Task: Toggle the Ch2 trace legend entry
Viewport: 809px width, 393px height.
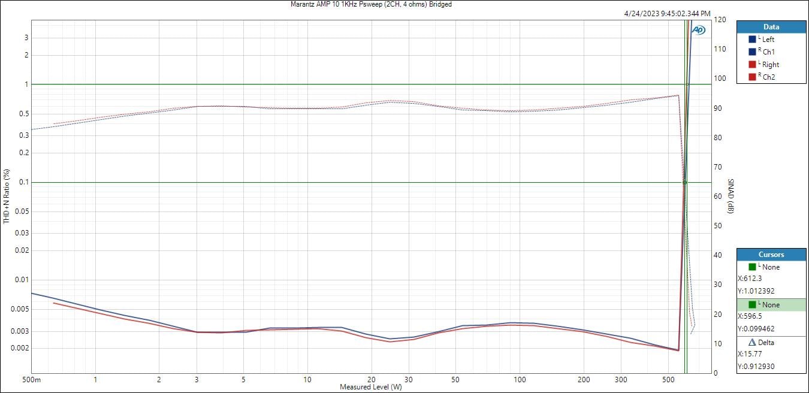Action: coord(768,77)
